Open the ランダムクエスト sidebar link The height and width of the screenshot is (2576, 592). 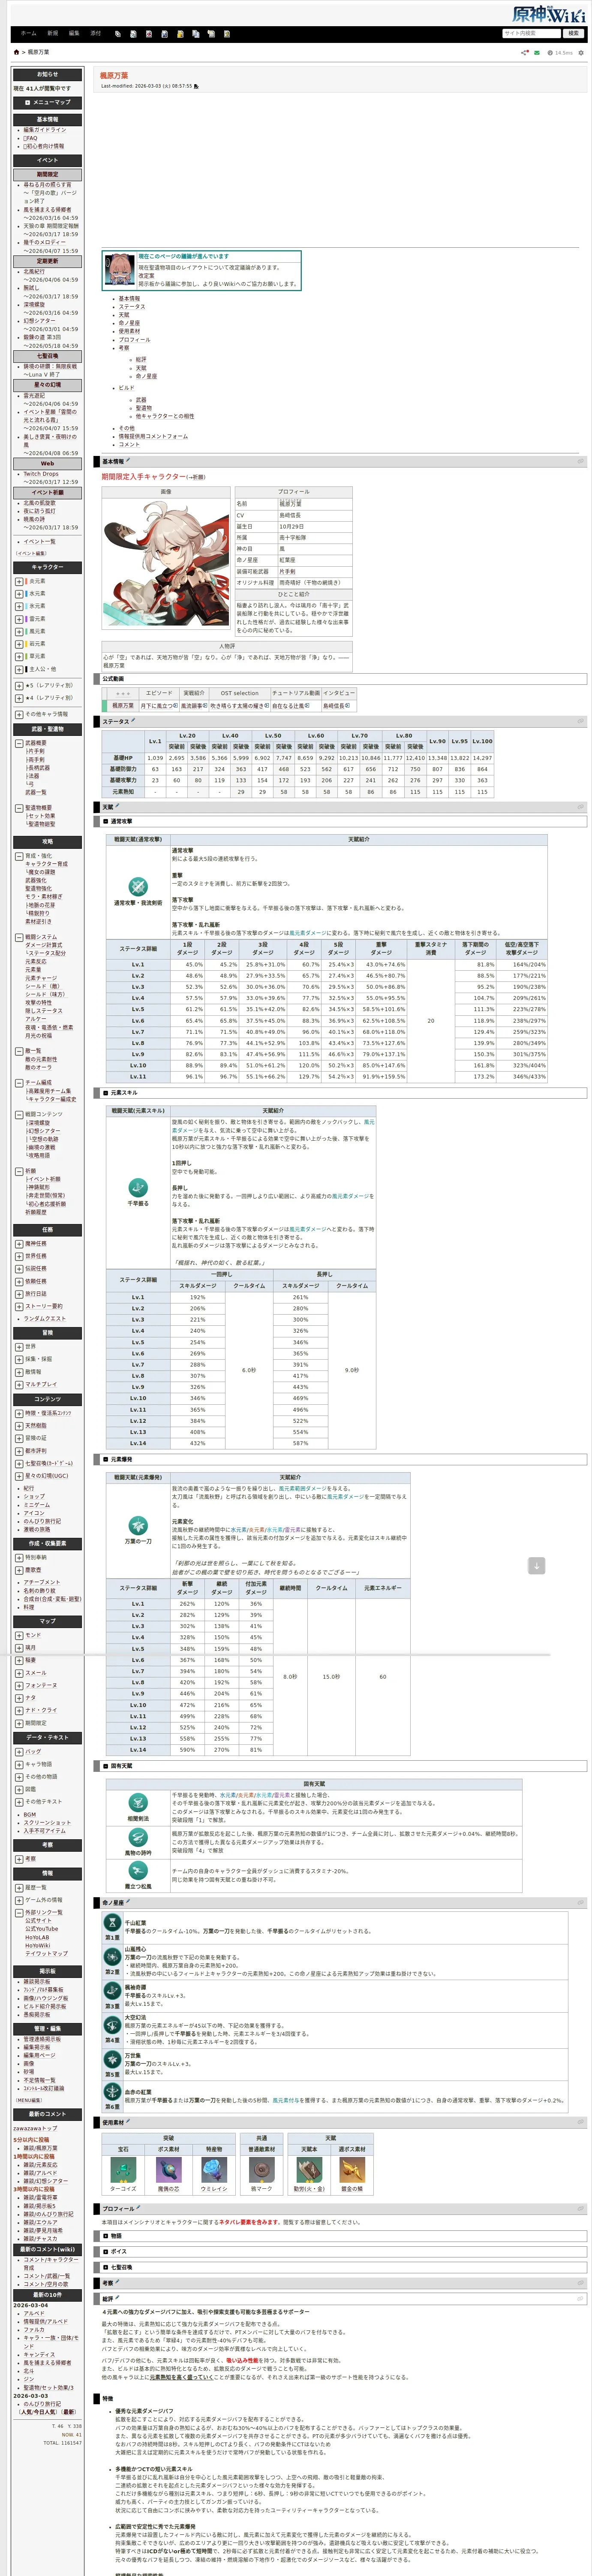(x=45, y=1319)
